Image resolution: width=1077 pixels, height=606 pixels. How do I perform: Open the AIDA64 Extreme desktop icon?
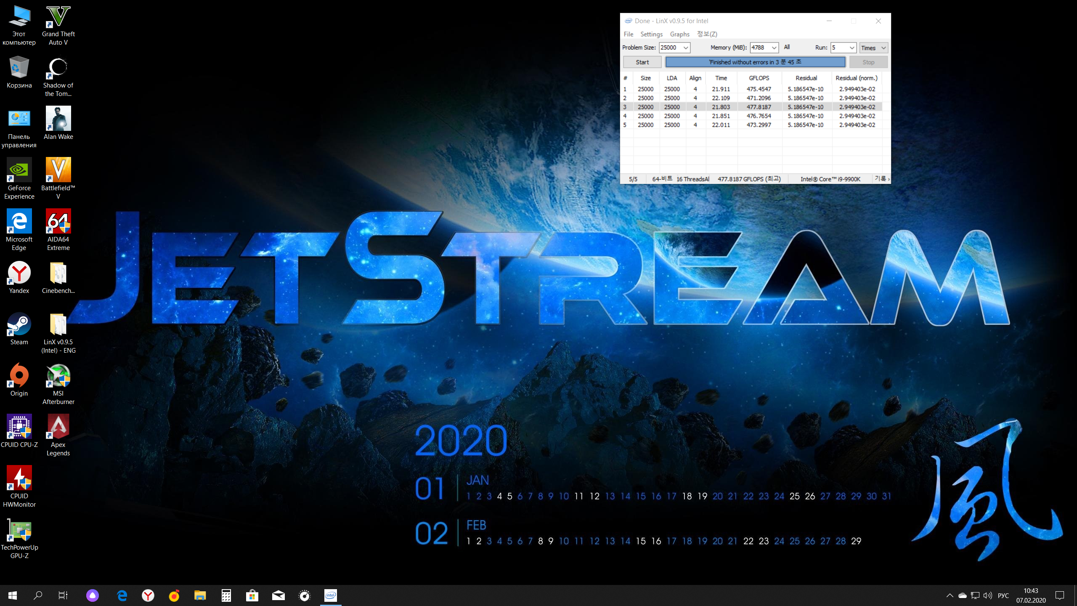pos(58,222)
